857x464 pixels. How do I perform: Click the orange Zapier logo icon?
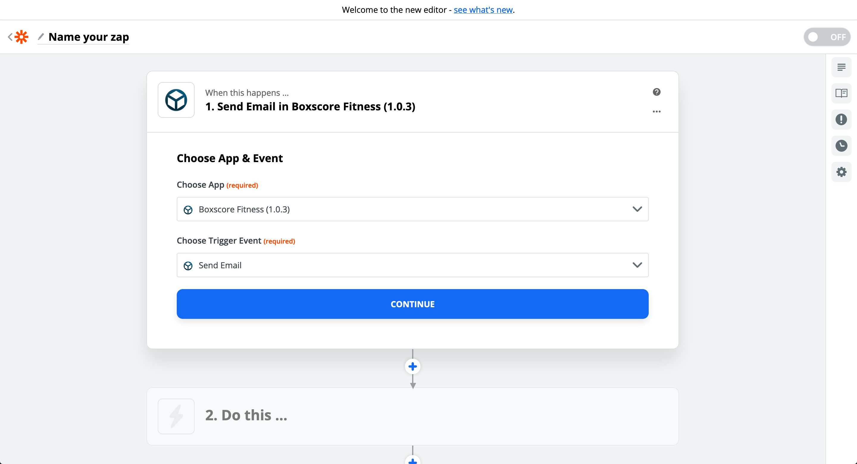(x=22, y=37)
